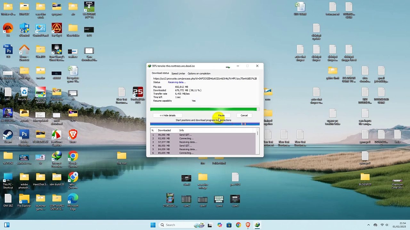The width and height of the screenshot is (410, 230).
Task: Open the Options on completion tab
Action: click(x=199, y=73)
